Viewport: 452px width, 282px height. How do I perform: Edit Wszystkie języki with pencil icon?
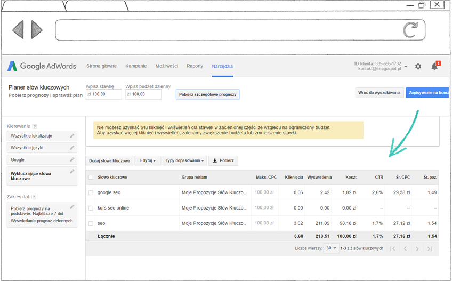[x=72, y=148]
